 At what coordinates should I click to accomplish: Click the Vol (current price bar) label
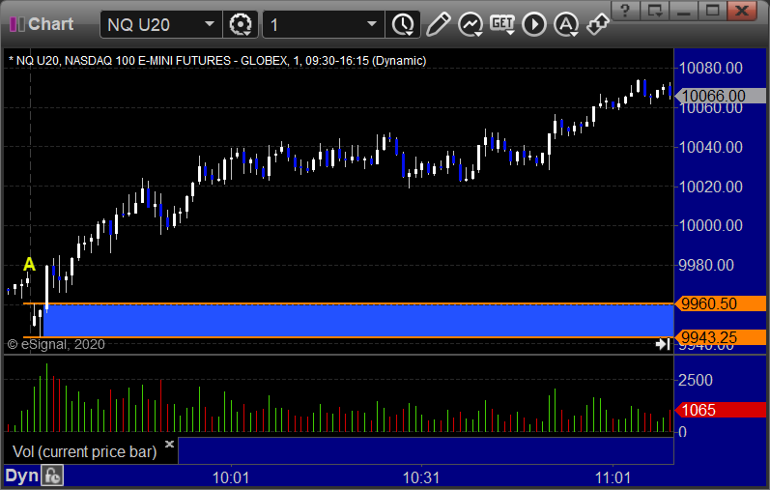pyautogui.click(x=84, y=451)
